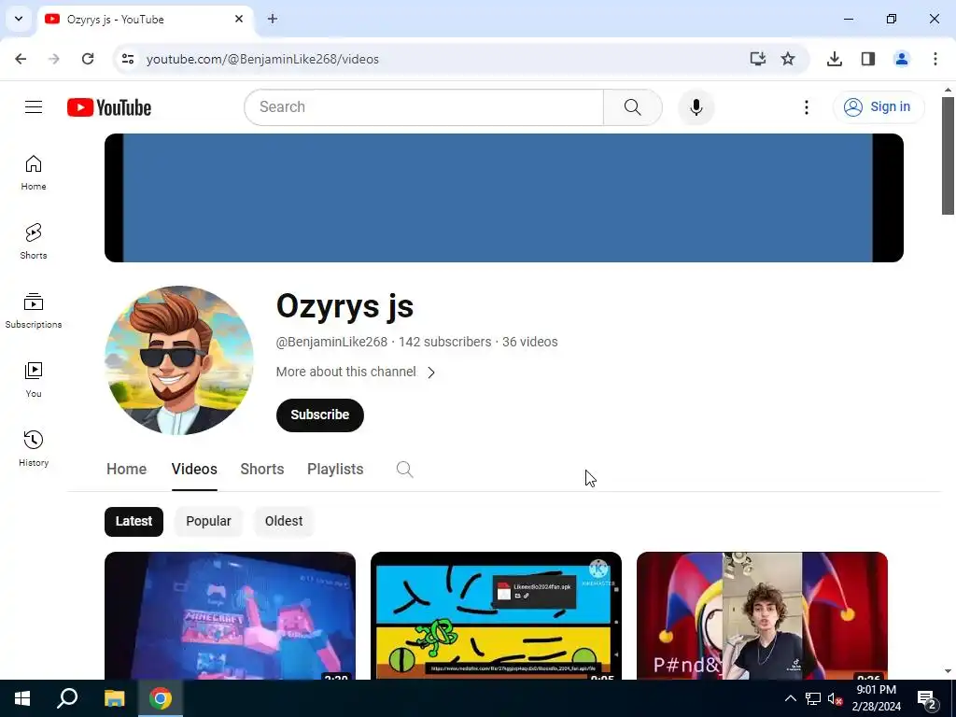Go forward in the browser
Viewport: 956px width, 717px height.
[54, 59]
